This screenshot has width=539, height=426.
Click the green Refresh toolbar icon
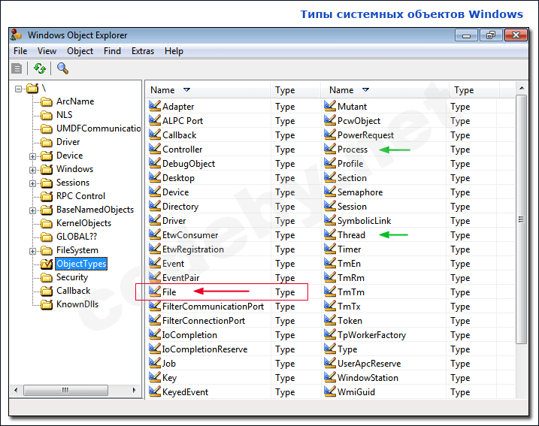point(40,68)
